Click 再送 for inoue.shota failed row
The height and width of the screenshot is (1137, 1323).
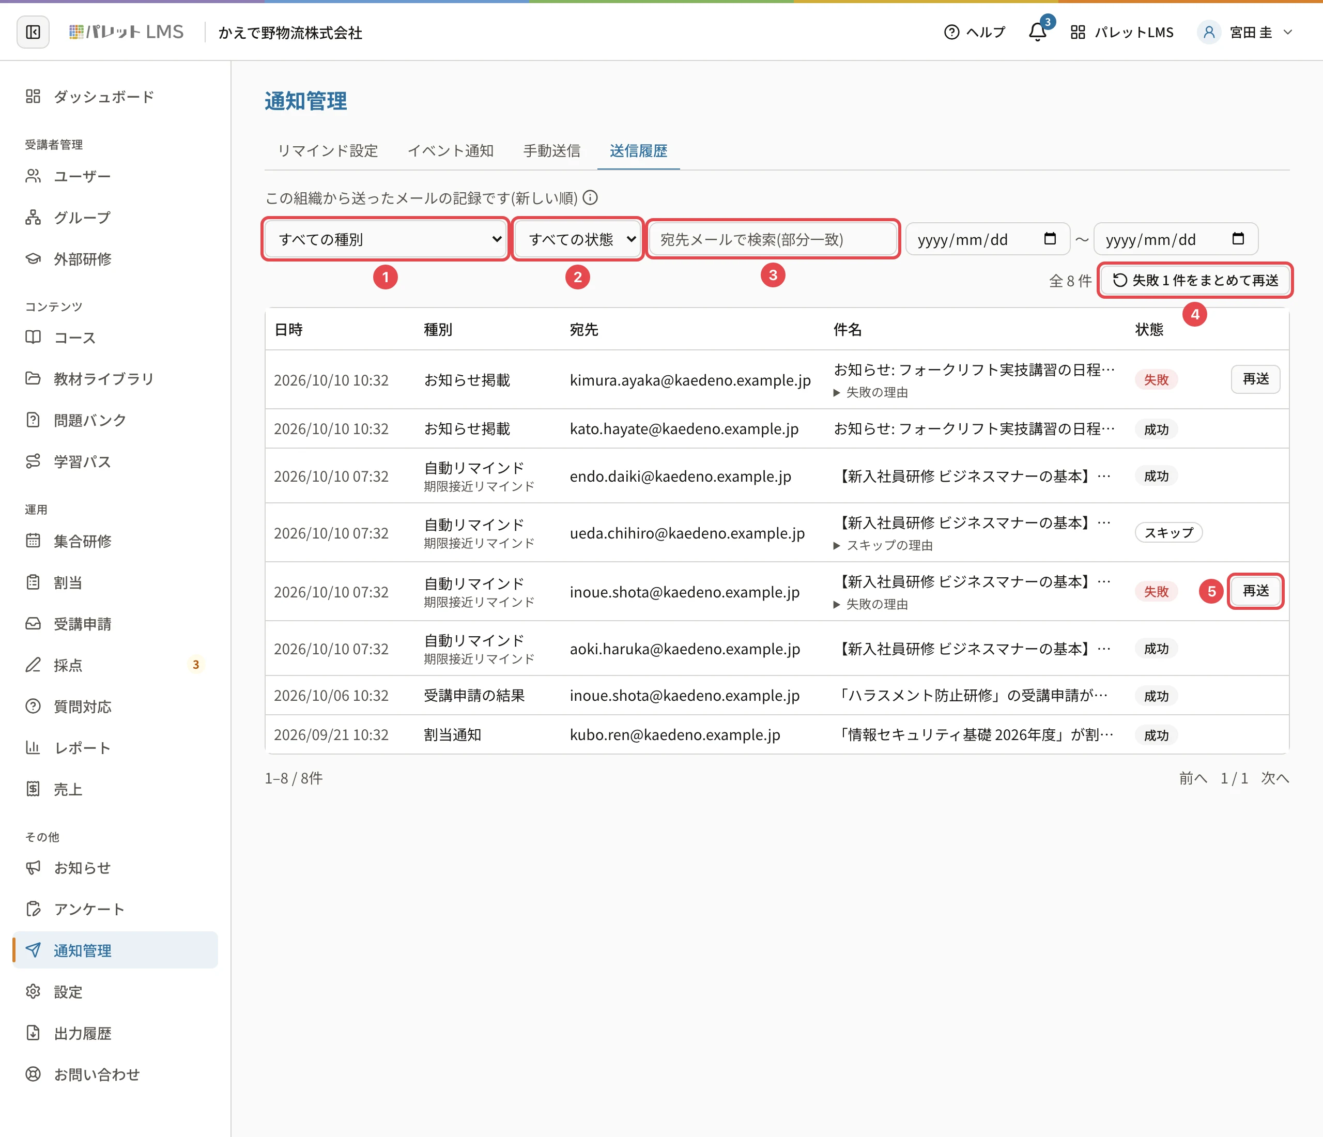(x=1255, y=591)
